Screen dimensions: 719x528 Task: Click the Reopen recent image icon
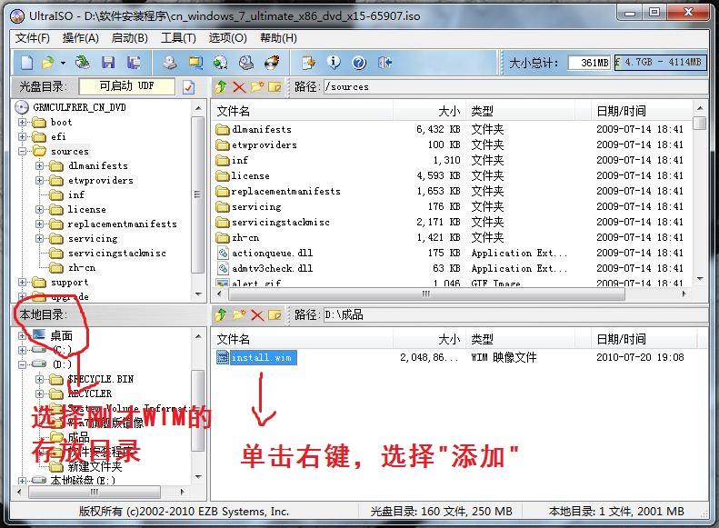(x=83, y=63)
